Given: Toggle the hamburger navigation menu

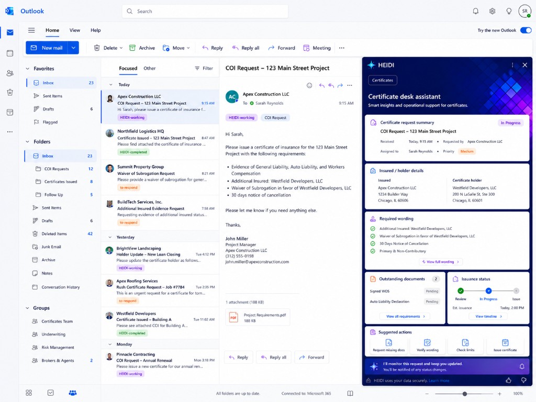Looking at the screenshot, I should click(x=31, y=30).
